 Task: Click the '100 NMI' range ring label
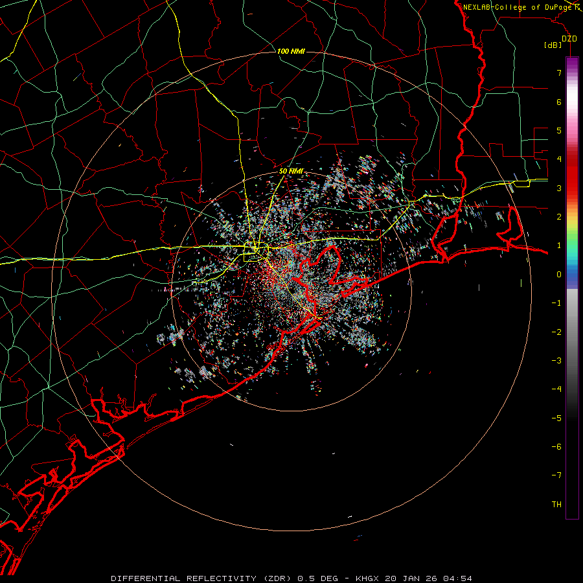click(291, 51)
